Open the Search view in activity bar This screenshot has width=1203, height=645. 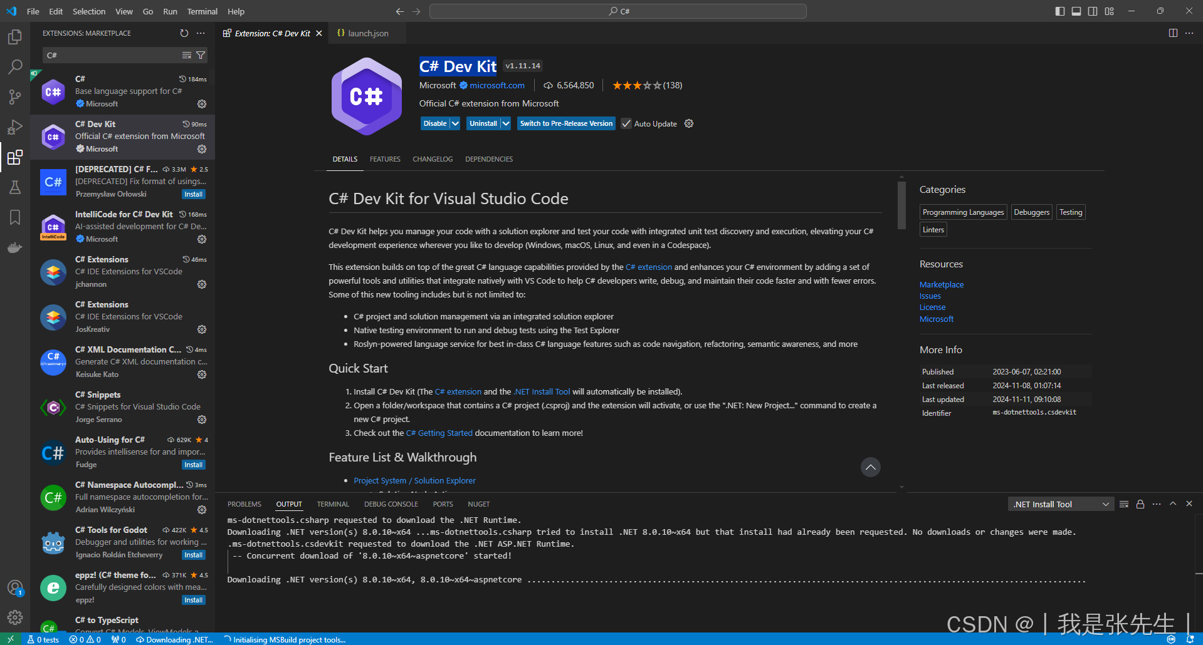click(15, 67)
